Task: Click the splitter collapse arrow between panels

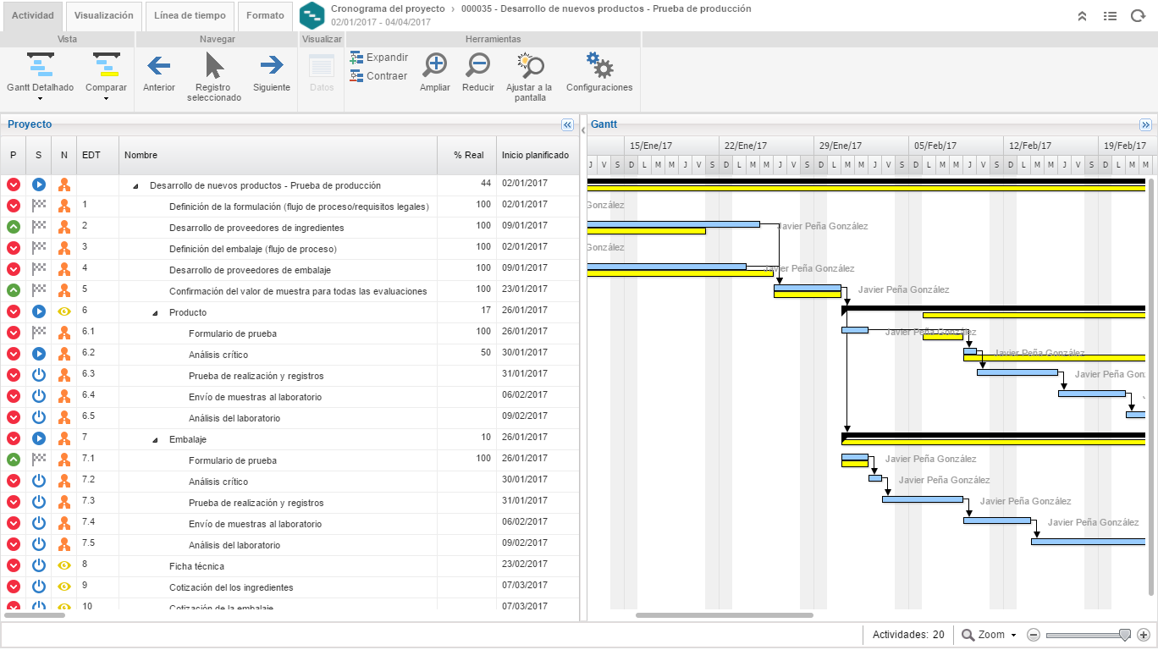Action: pyautogui.click(x=583, y=129)
